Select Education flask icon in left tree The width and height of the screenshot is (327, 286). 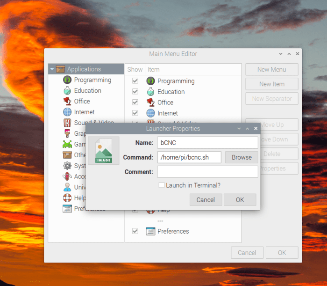tap(66, 91)
